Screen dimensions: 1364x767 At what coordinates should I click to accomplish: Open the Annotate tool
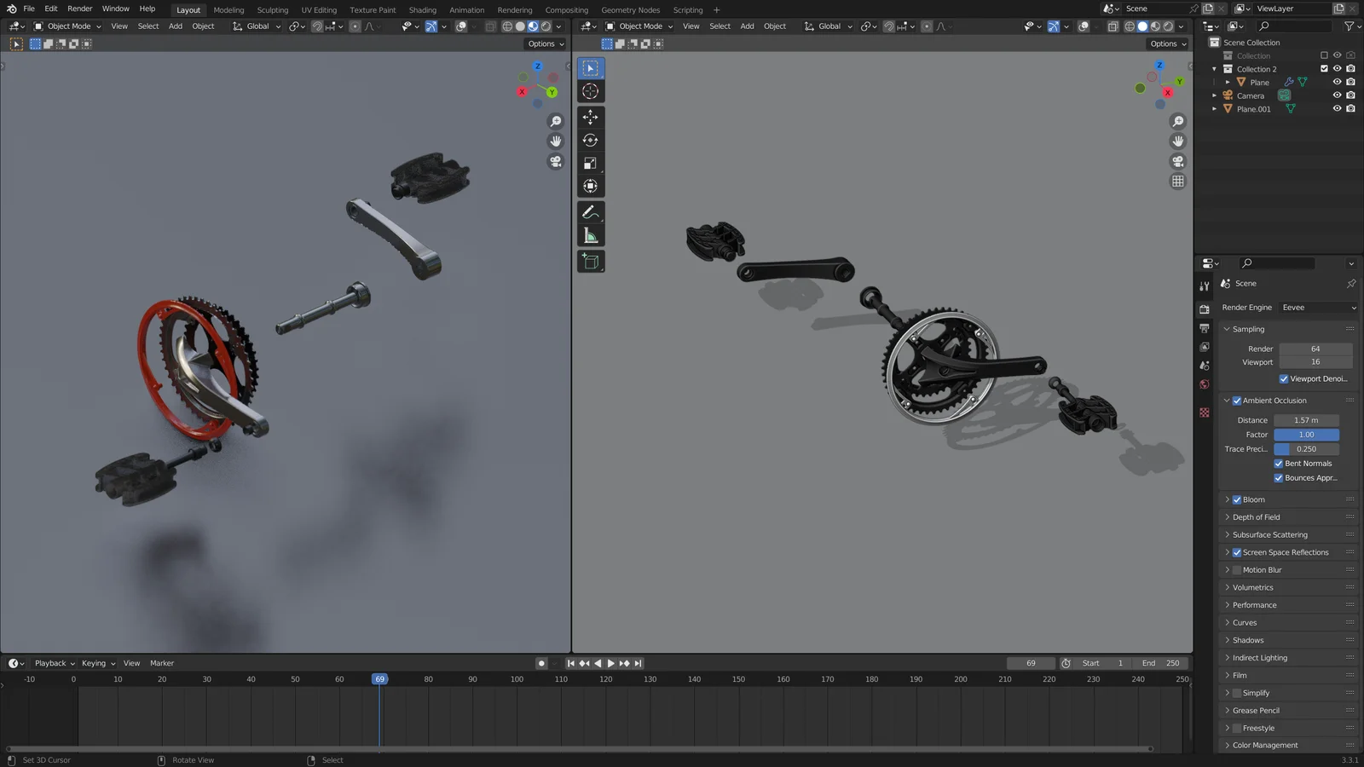[591, 211]
